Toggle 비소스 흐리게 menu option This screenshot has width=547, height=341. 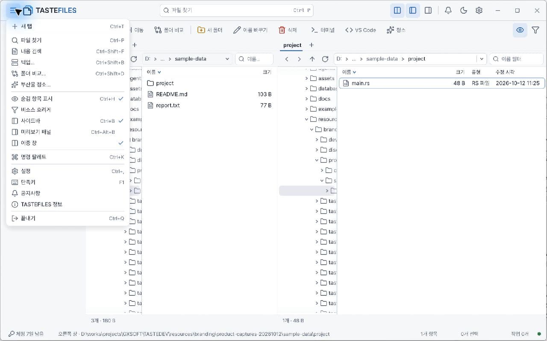[x=68, y=110]
